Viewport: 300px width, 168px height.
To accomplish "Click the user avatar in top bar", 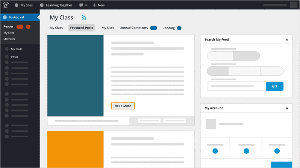I will pyautogui.click(x=294, y=5).
